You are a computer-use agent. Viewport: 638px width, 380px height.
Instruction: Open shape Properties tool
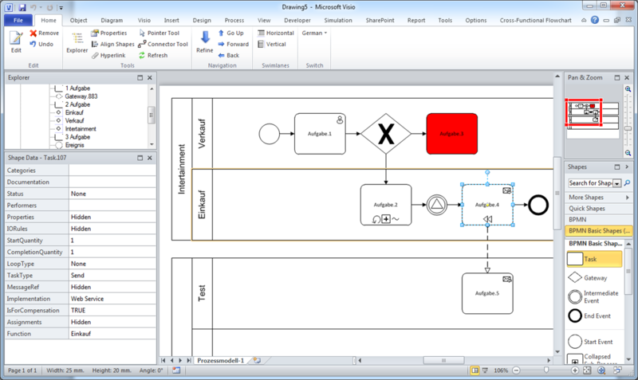click(x=109, y=33)
